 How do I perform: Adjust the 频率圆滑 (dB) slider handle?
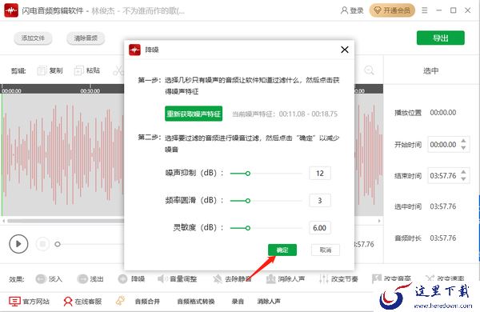pos(248,201)
